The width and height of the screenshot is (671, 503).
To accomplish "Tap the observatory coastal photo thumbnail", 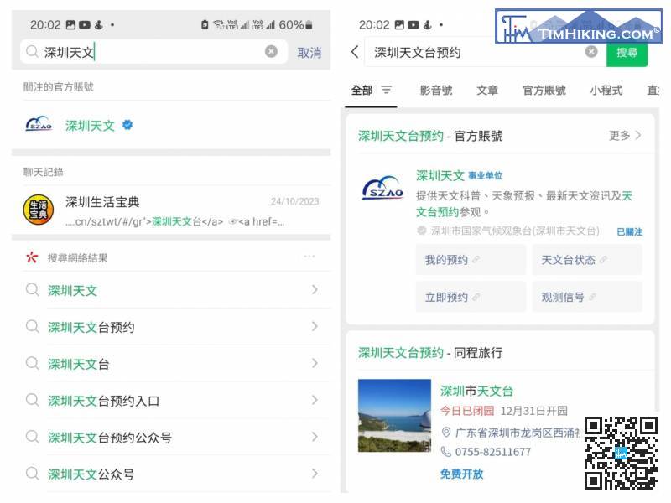I will [394, 415].
